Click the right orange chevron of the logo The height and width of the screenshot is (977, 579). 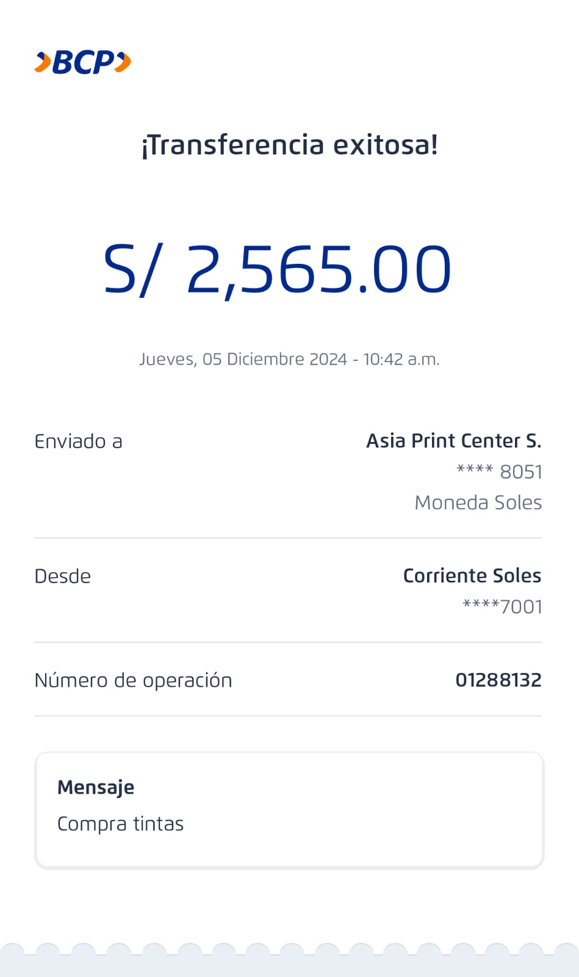(123, 62)
